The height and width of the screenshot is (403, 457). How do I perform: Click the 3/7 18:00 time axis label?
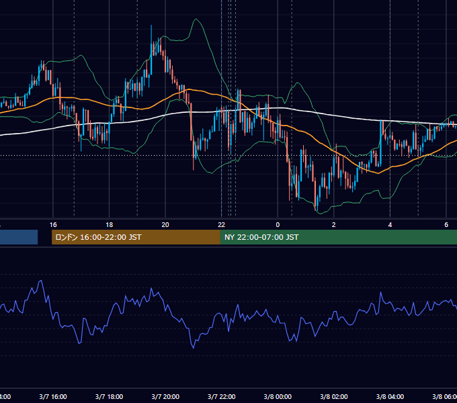[x=109, y=396]
